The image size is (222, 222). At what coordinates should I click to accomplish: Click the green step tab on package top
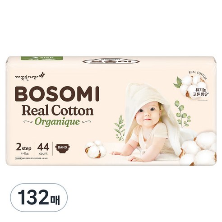42,58
